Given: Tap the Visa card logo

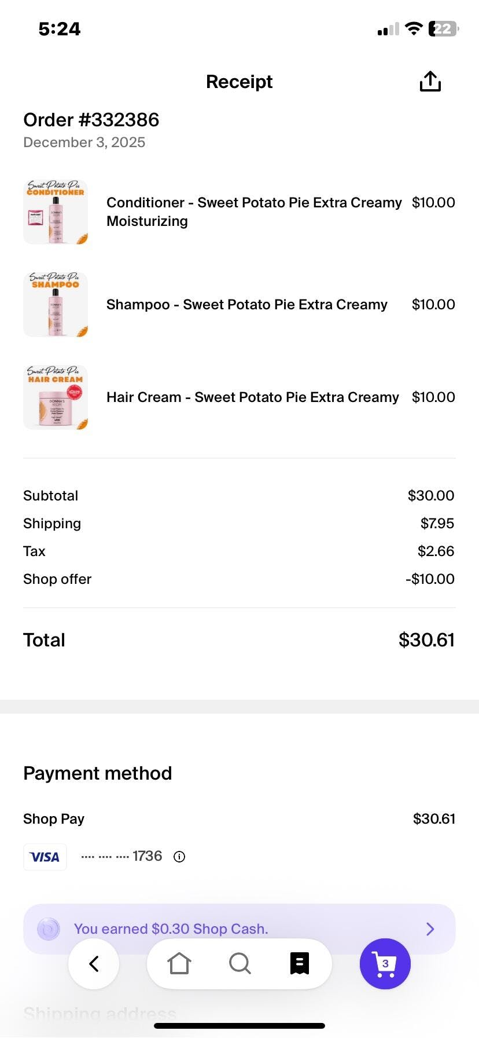Looking at the screenshot, I should [45, 857].
